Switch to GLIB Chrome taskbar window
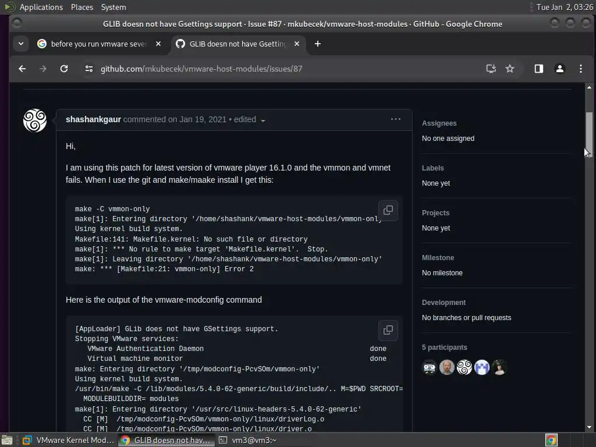 click(x=166, y=440)
